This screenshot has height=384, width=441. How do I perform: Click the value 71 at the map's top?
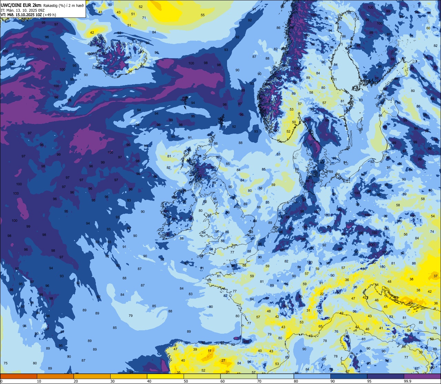[144, 18]
